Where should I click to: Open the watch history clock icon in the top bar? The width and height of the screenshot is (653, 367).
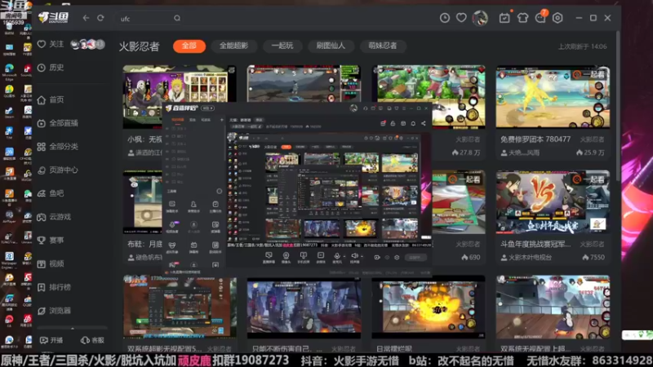pos(445,18)
